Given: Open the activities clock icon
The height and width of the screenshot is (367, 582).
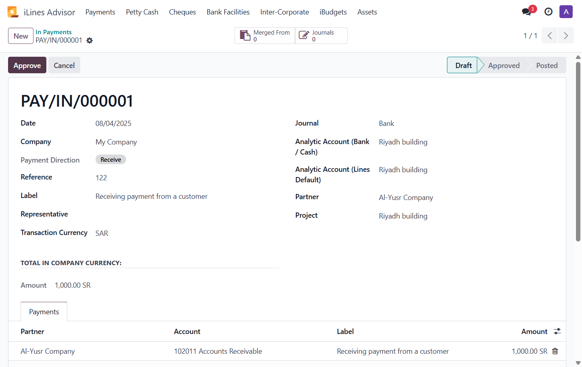Looking at the screenshot, I should click(x=549, y=12).
